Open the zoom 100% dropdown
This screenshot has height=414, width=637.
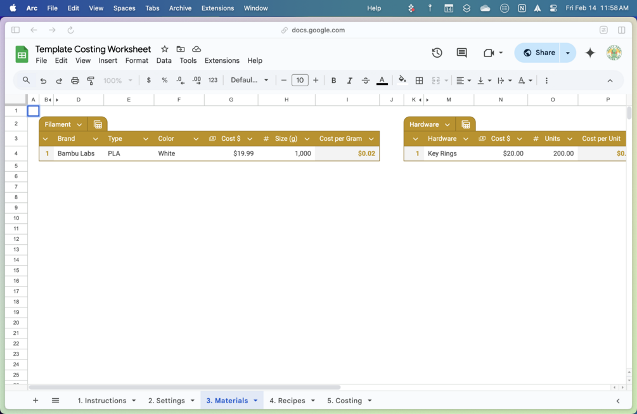pos(117,81)
